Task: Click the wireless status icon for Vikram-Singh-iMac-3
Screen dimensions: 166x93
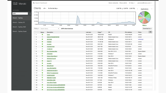Action: (x=42, y=56)
